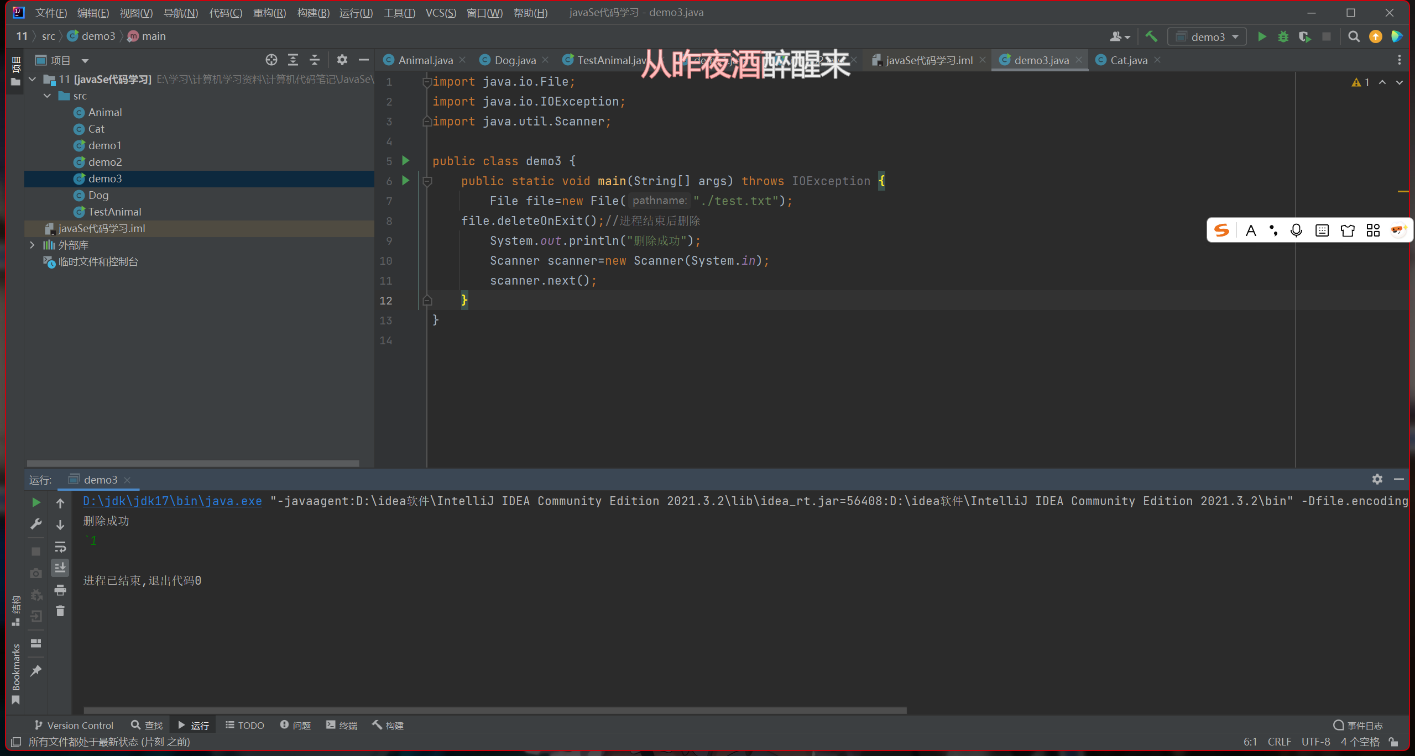Open 终端 tool window
Screen dimensions: 1415x756
[x=342, y=726]
